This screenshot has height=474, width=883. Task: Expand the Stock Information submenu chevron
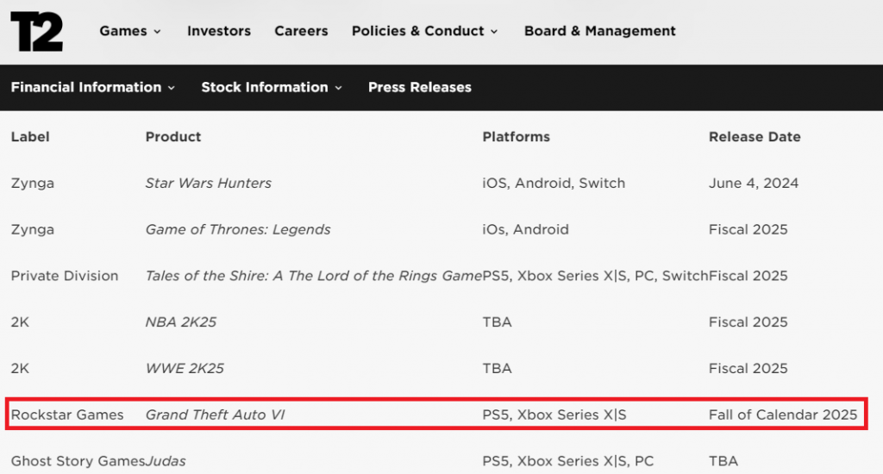(x=338, y=88)
